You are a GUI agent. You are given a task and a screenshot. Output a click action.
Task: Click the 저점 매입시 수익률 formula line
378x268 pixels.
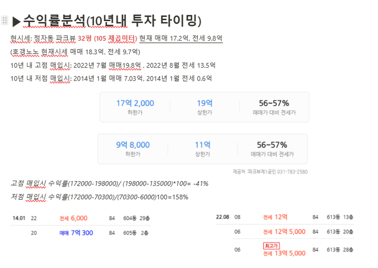click(99, 197)
